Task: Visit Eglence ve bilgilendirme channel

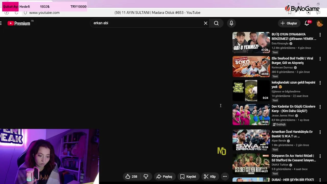Action: coord(286,91)
